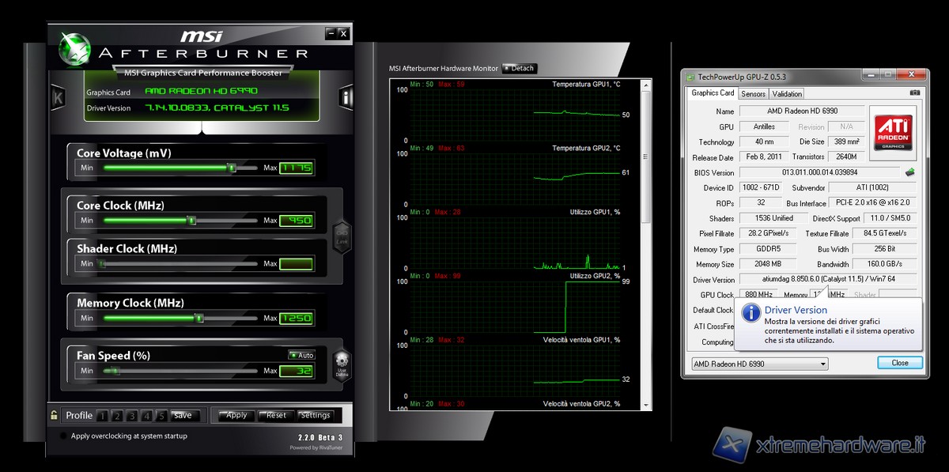
Task: Open the AMD Radeon HD 6990 dropdown
Action: click(x=758, y=364)
